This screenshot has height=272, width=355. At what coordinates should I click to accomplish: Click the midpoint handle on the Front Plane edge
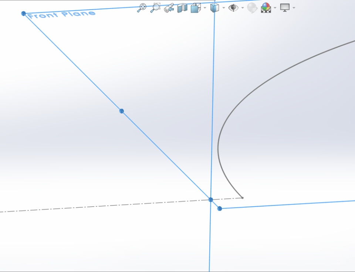tap(121, 111)
